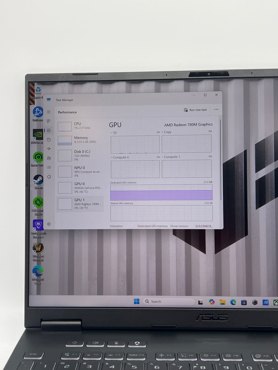Select the Disk 0 (C:) entry
This screenshot has width=278, height=370.
click(80, 155)
